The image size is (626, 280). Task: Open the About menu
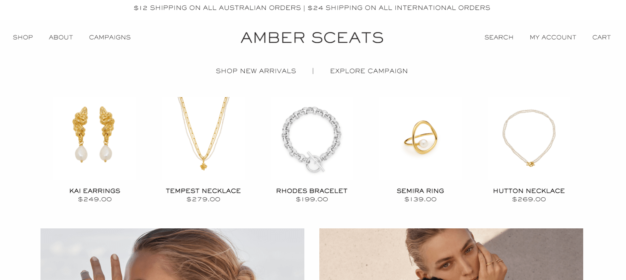coord(61,37)
